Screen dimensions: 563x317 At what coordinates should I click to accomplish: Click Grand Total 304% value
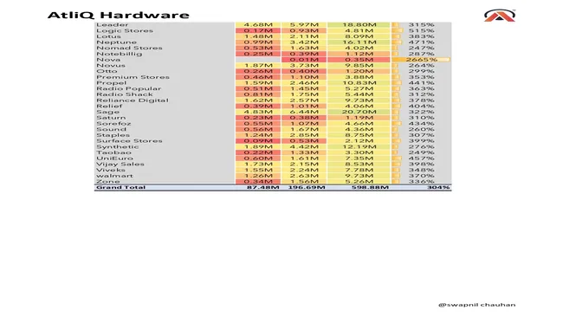(438, 187)
